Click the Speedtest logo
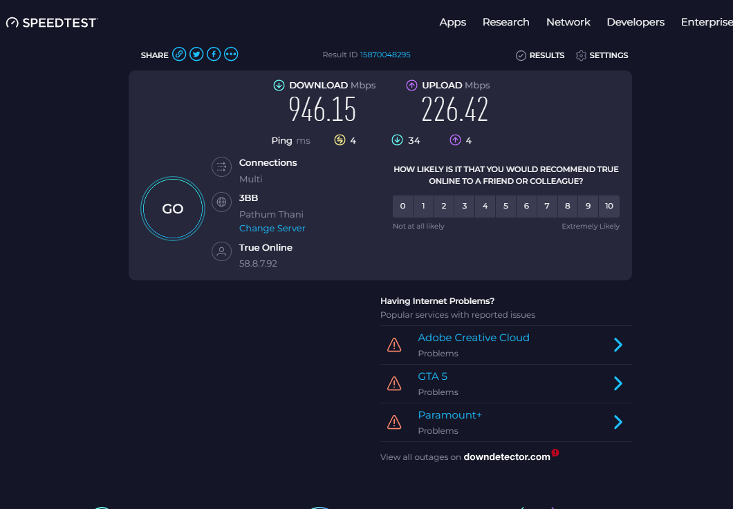 pyautogui.click(x=51, y=22)
